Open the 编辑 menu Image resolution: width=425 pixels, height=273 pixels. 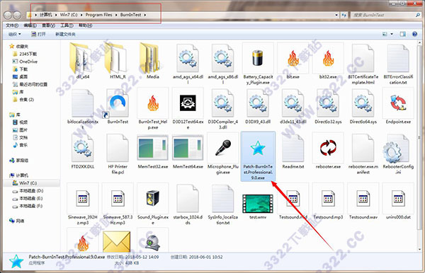click(x=30, y=25)
